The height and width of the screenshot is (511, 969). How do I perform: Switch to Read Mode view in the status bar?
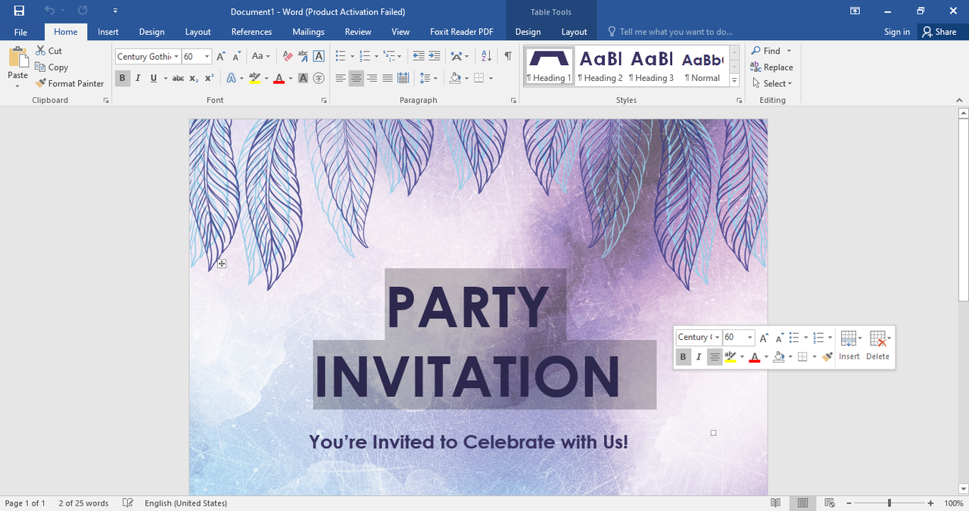[775, 503]
